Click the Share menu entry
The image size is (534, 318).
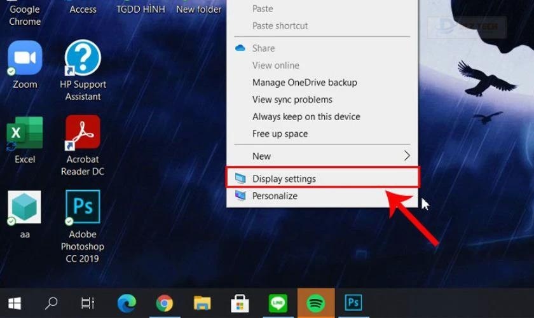[x=322, y=48]
